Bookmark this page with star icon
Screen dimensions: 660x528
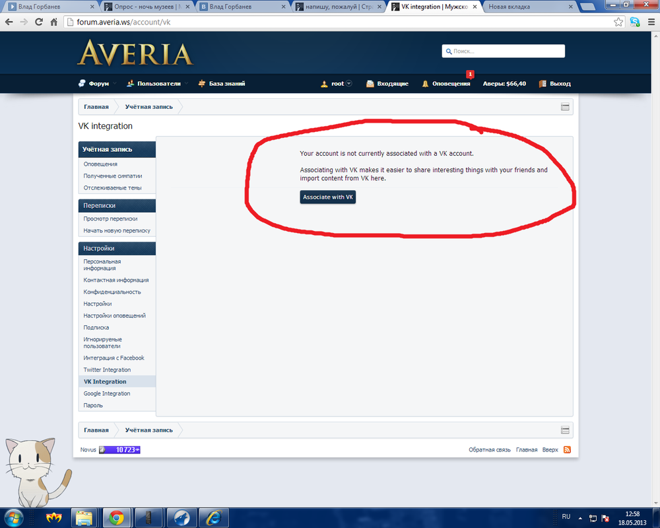[x=618, y=22]
